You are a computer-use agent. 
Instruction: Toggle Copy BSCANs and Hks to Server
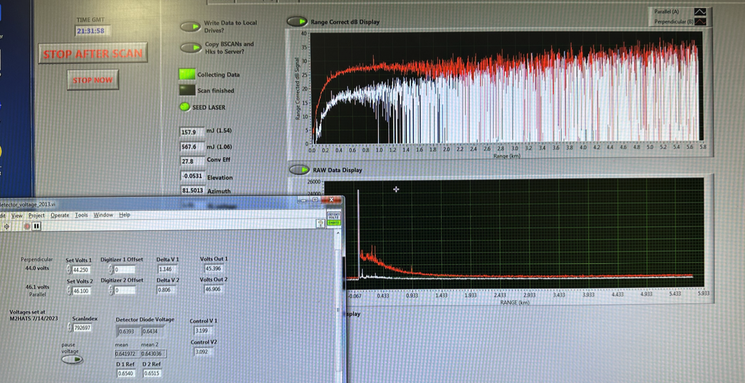pyautogui.click(x=191, y=48)
